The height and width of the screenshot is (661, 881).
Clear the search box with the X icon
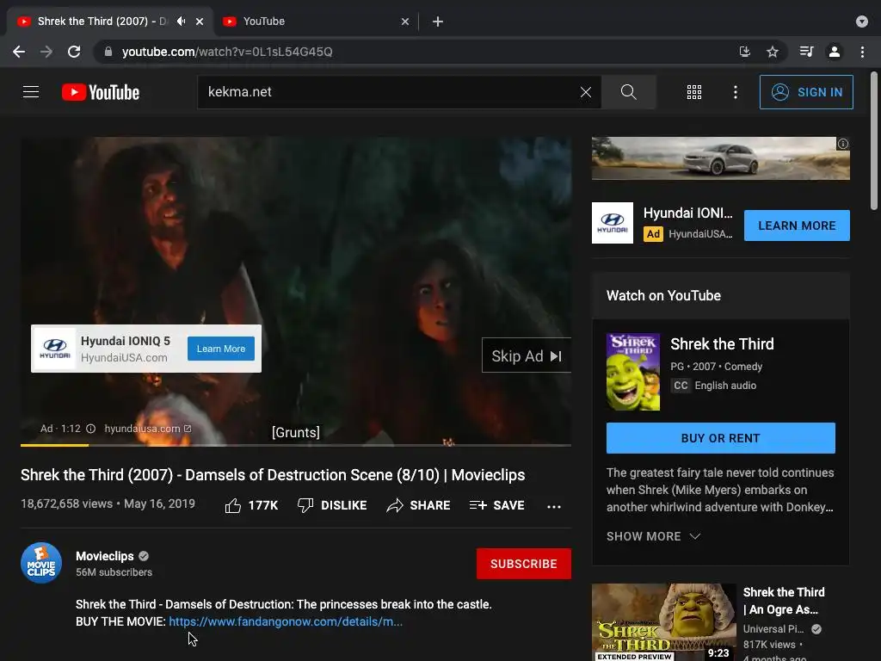585,92
